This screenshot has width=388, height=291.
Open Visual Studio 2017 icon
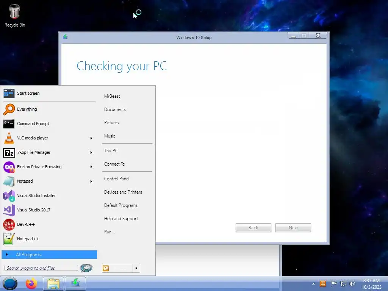[9, 210]
